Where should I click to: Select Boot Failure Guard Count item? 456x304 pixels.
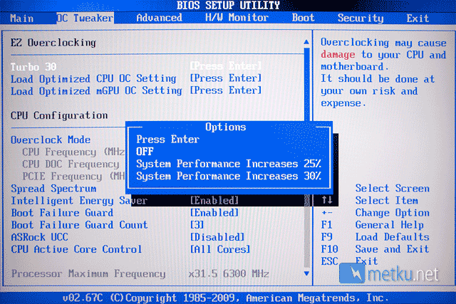coord(79,225)
